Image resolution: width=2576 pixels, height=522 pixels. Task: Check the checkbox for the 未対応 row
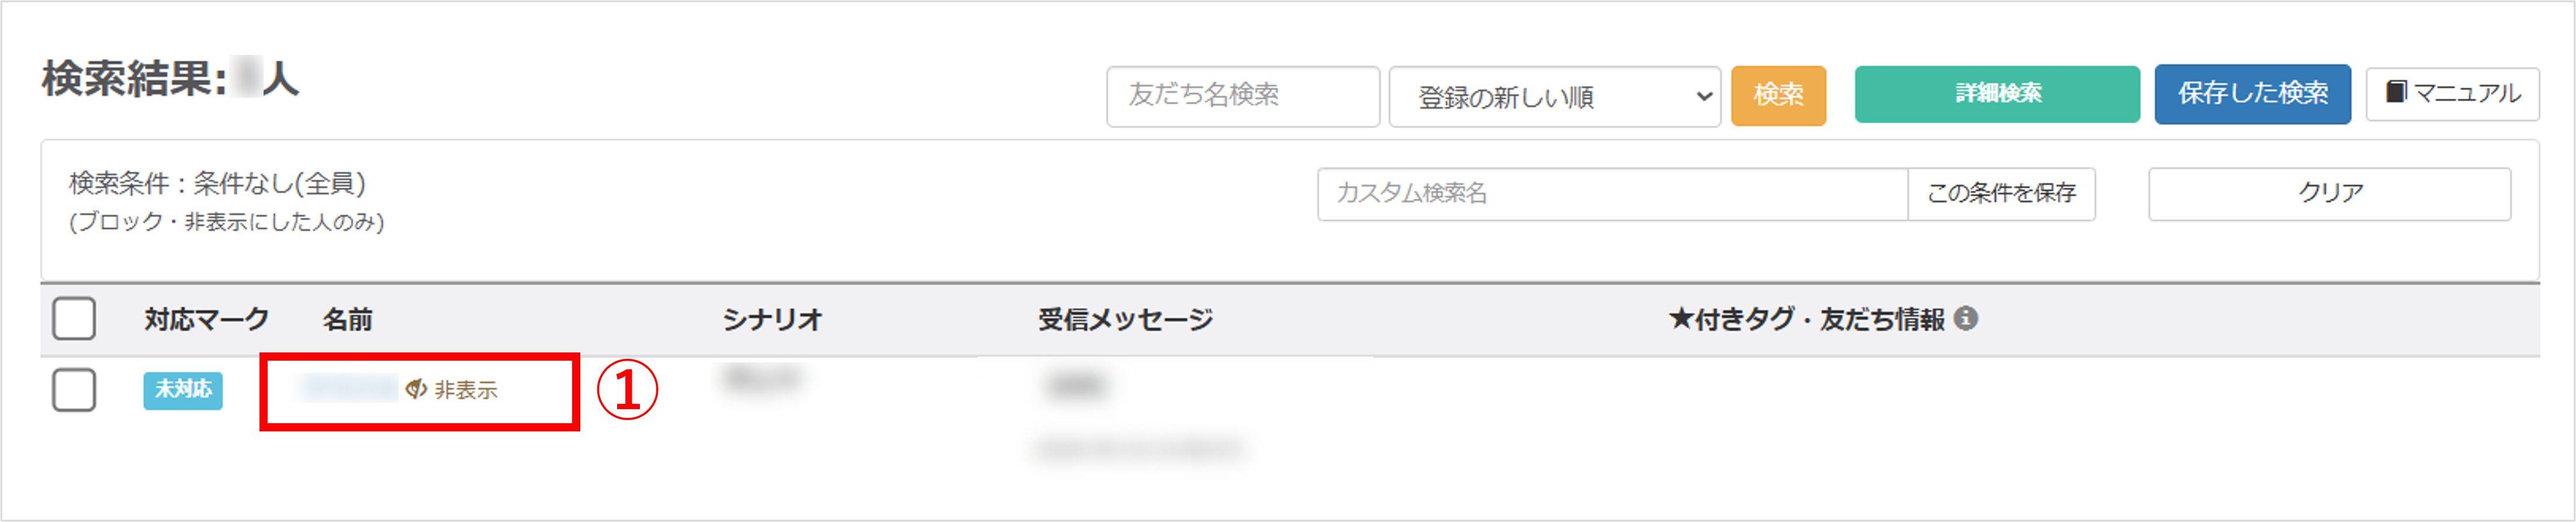(x=74, y=389)
